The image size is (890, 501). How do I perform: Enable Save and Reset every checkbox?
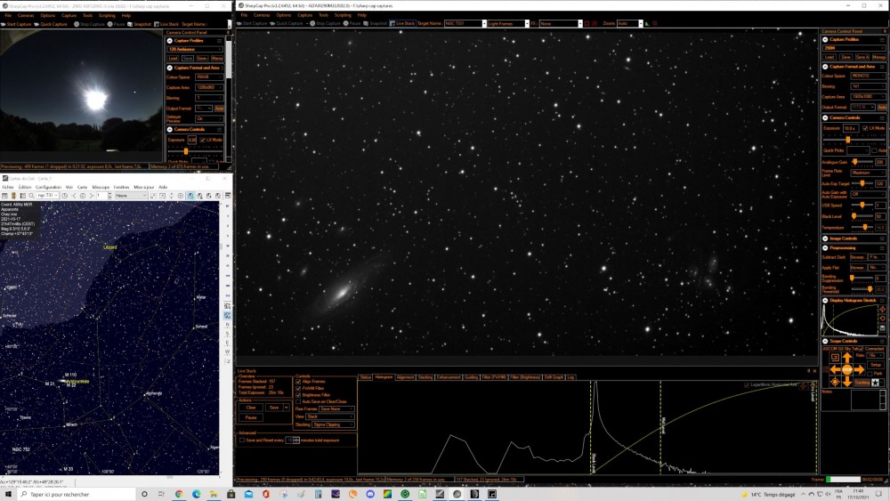242,440
